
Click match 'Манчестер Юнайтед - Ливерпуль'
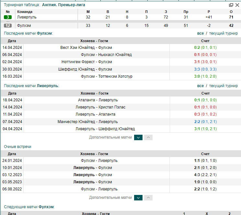[x=87, y=122]
